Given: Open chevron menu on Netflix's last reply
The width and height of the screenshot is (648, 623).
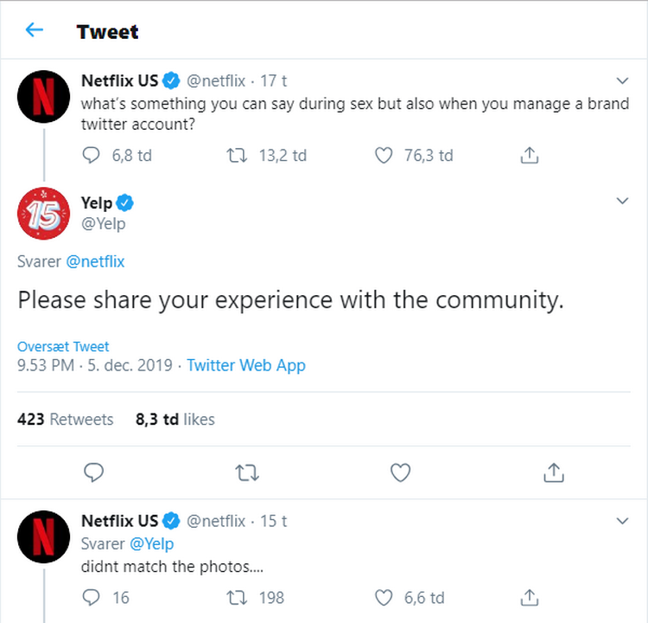Looking at the screenshot, I should 622,521.
